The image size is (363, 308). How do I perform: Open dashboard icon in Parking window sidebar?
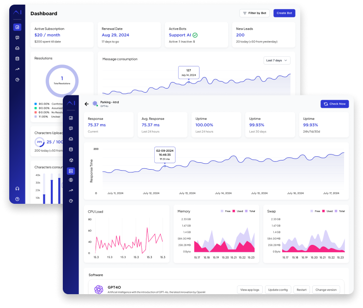(71, 118)
